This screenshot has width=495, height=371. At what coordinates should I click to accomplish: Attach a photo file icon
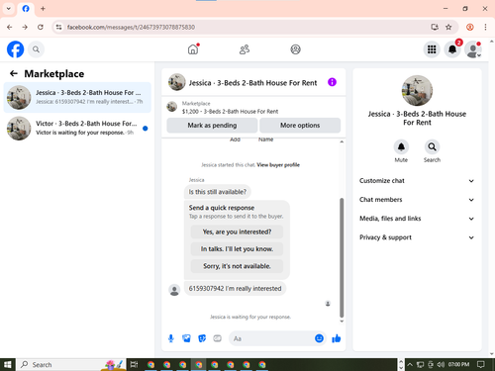186,338
